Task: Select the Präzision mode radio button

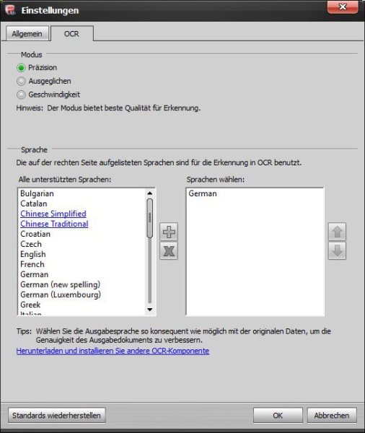Action: (x=21, y=68)
